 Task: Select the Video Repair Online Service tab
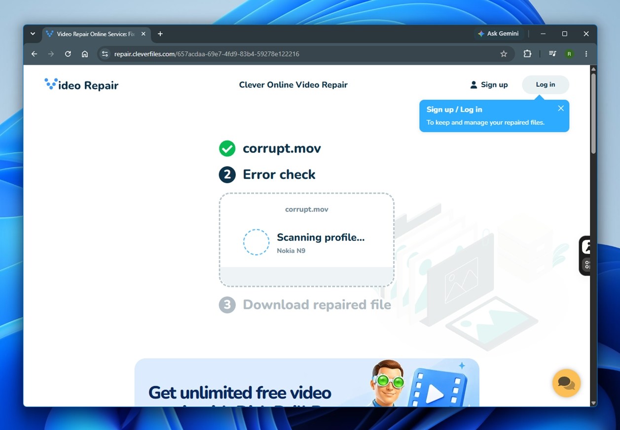point(97,34)
